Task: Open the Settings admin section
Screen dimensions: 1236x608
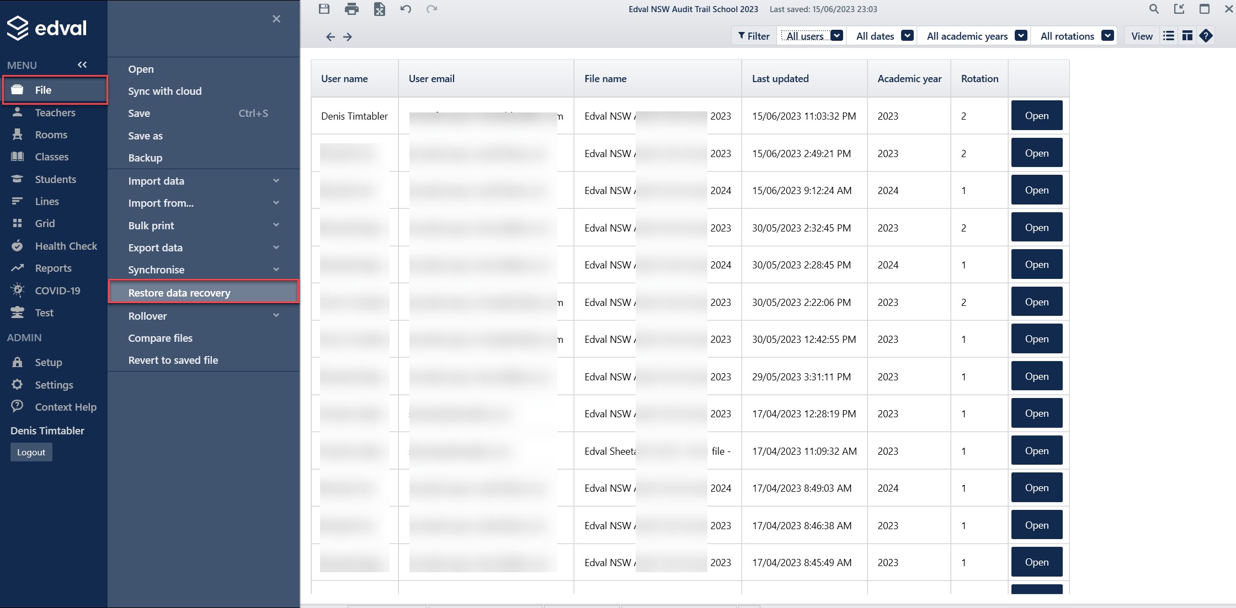Action: point(54,385)
